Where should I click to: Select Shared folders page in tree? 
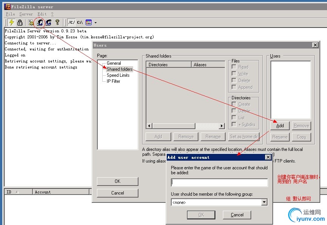coord(120,69)
